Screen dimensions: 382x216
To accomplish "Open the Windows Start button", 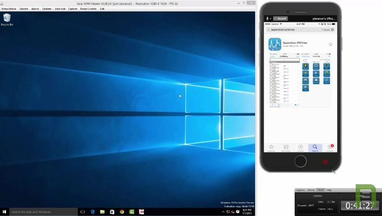I will 4,212.
